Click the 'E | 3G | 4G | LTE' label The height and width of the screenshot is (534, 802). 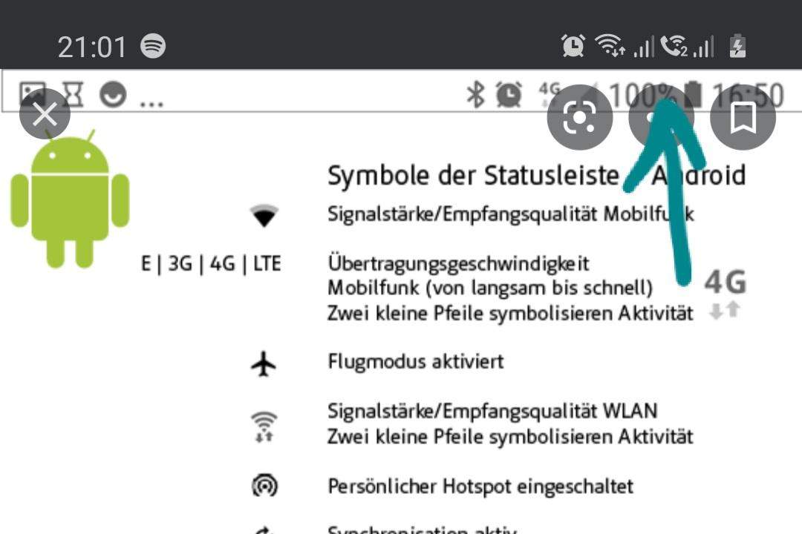click(x=211, y=264)
